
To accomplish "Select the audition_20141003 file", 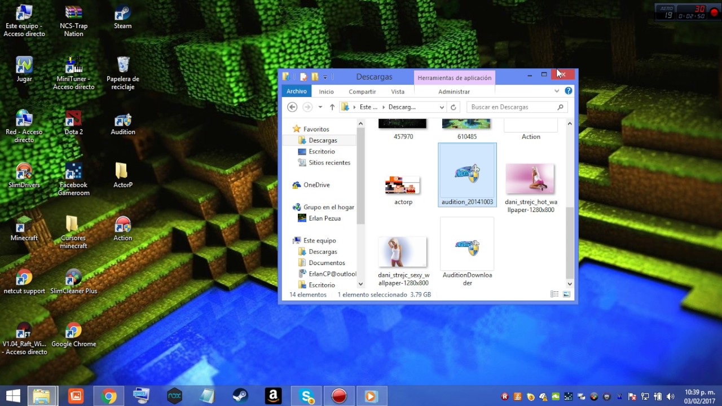I will tap(467, 175).
